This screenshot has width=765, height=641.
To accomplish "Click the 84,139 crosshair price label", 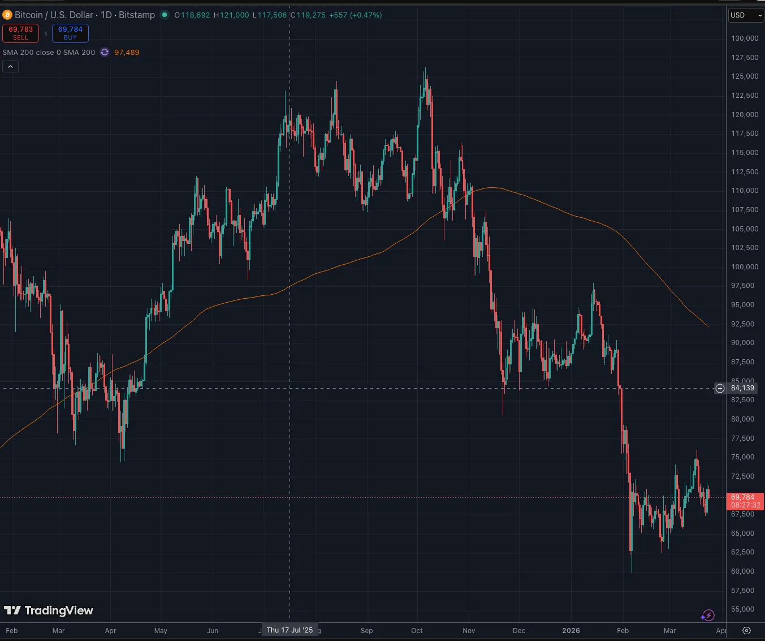I will coord(742,388).
